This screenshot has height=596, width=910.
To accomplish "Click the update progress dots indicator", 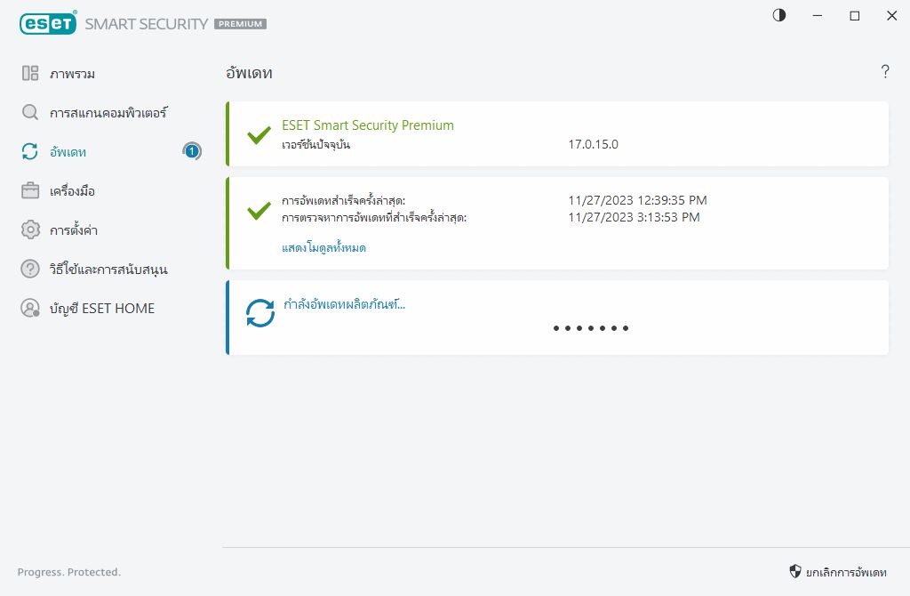I will coord(591,328).
